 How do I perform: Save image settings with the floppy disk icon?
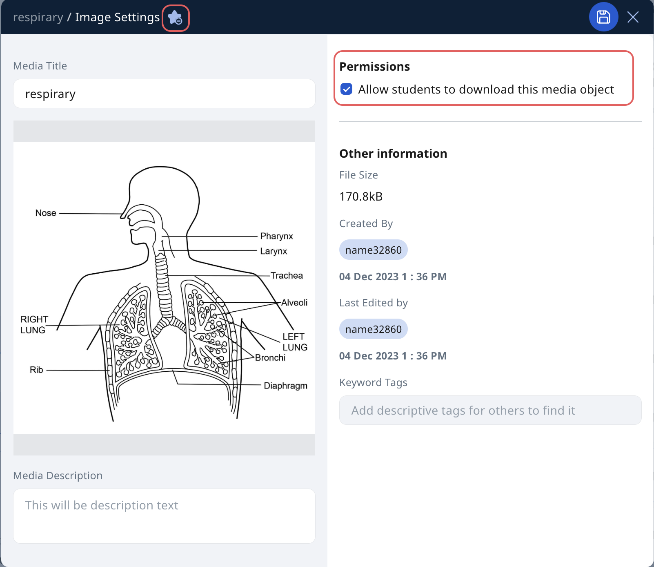pyautogui.click(x=603, y=17)
